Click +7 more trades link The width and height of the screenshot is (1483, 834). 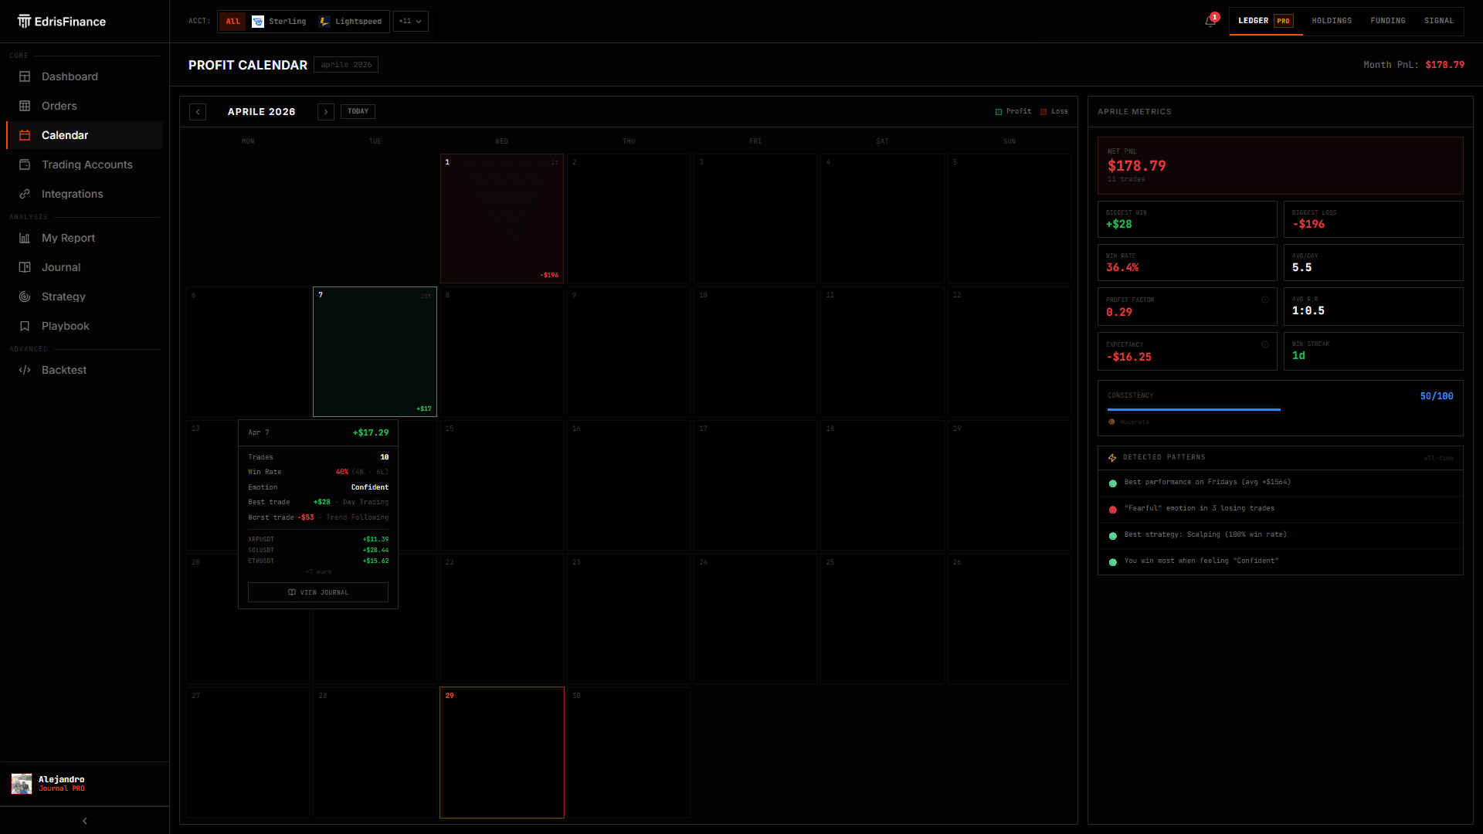pos(318,572)
